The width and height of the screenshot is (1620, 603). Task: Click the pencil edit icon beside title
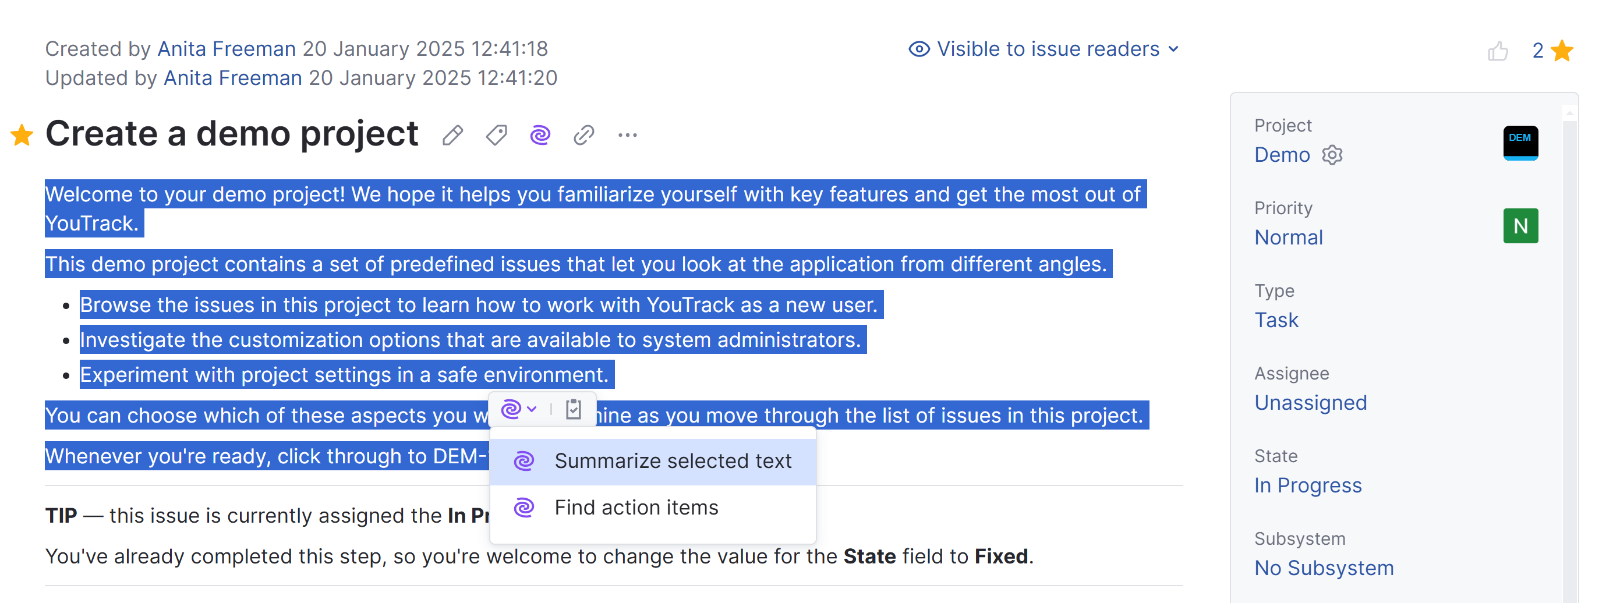point(452,135)
